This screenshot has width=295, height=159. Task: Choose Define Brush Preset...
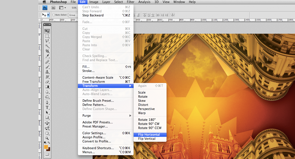(x=106, y=101)
